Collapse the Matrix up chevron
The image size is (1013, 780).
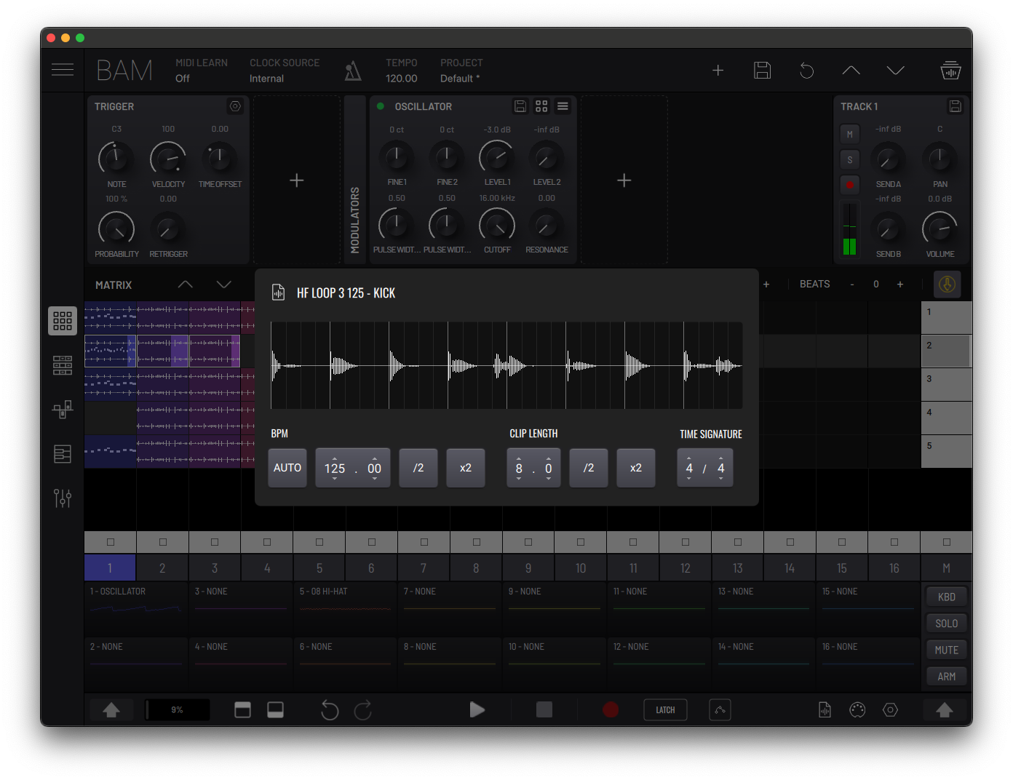click(x=186, y=284)
